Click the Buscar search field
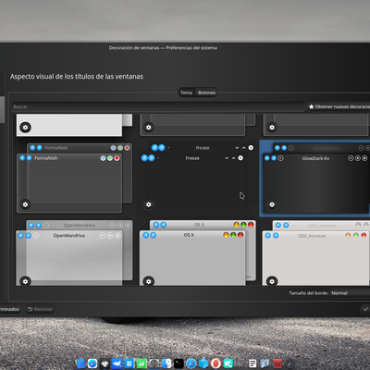370x370 pixels. click(158, 106)
